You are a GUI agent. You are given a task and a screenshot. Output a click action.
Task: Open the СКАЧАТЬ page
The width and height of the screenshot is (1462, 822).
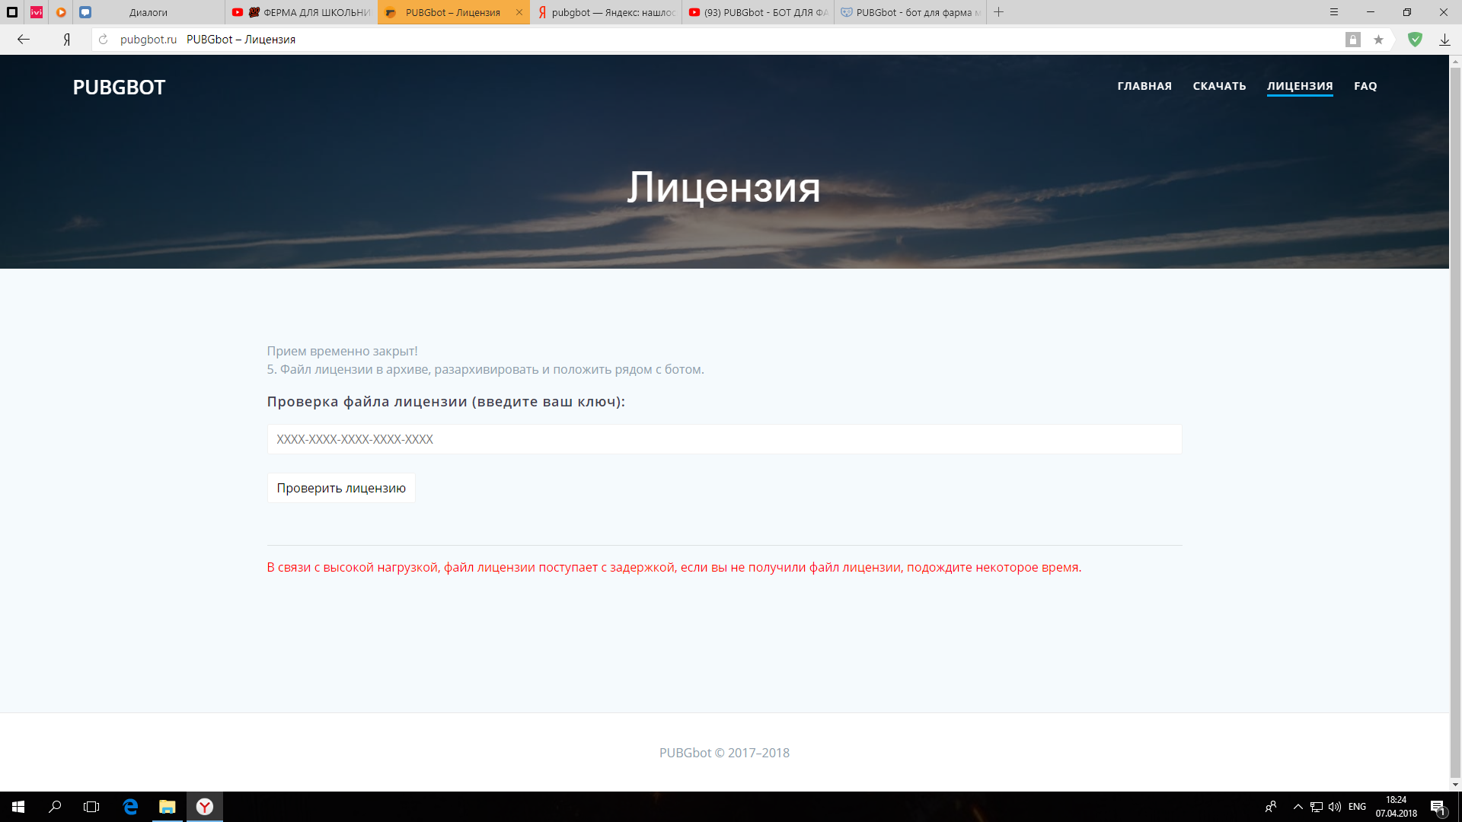pos(1219,86)
